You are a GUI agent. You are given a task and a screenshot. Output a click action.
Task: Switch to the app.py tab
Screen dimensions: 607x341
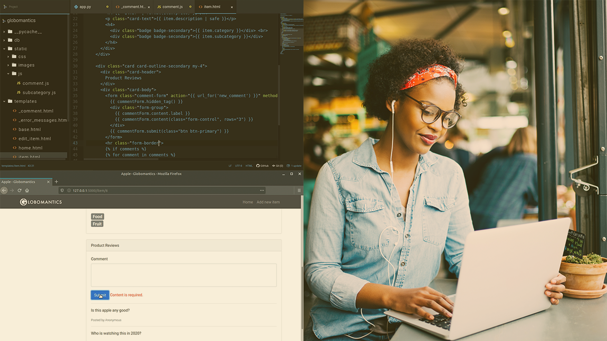pos(85,7)
